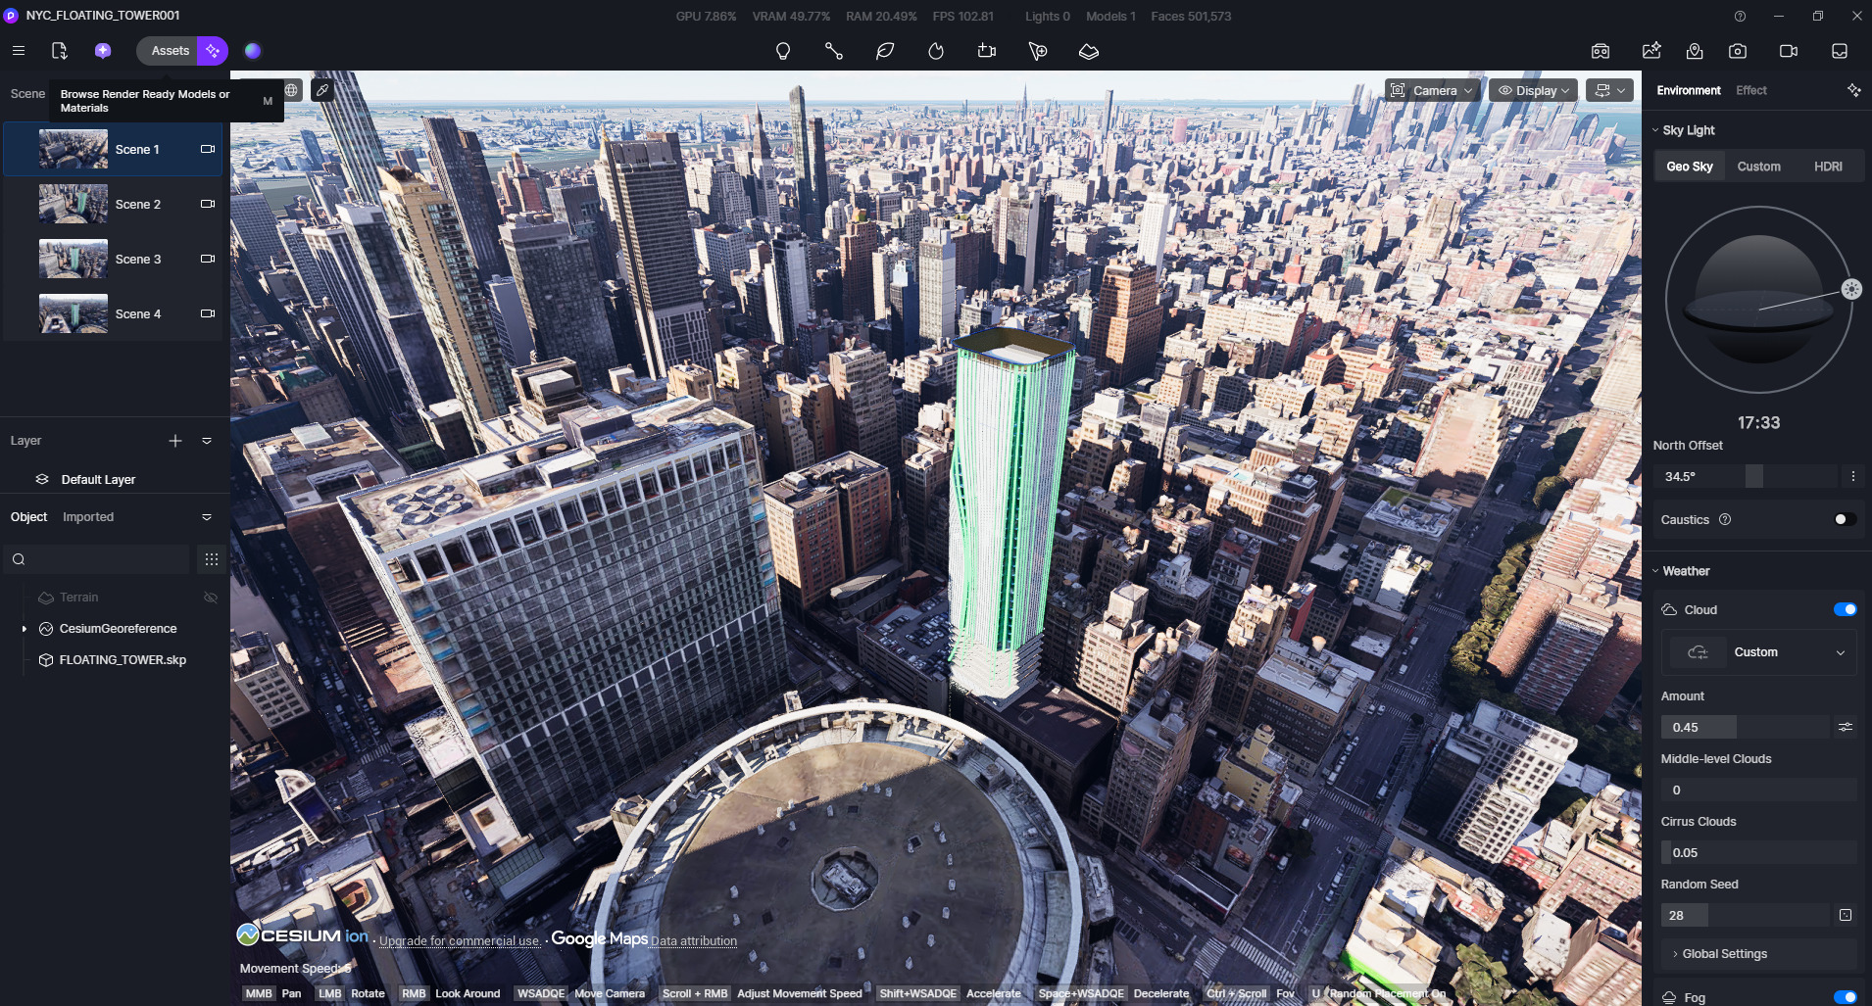Click the flame particle effects icon
This screenshot has height=1006, width=1872.
pyautogui.click(x=935, y=51)
